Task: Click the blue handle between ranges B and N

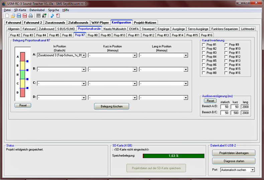Action: click(27, 70)
